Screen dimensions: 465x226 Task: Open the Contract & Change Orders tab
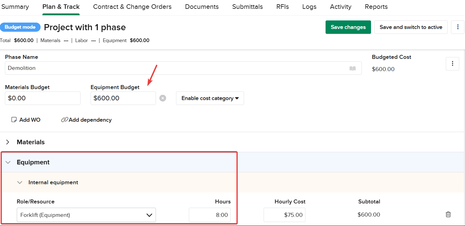pos(132,7)
